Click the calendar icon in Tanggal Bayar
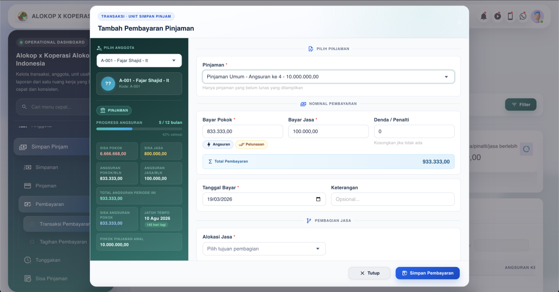 click(x=318, y=199)
